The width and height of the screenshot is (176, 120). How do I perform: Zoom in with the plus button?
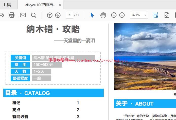[122, 15]
